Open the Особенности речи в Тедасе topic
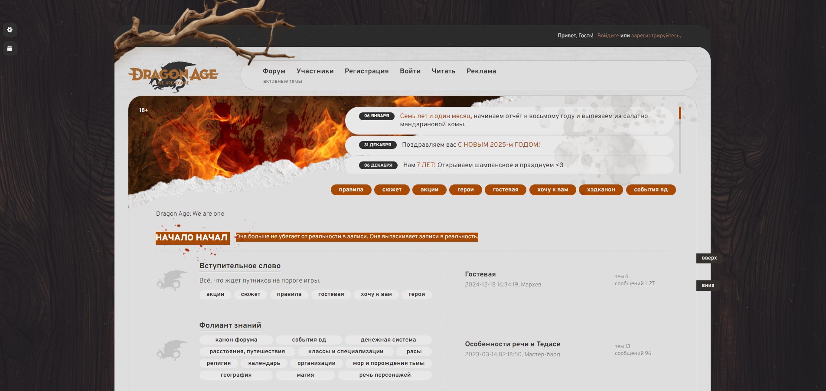The image size is (826, 391). [x=513, y=344]
